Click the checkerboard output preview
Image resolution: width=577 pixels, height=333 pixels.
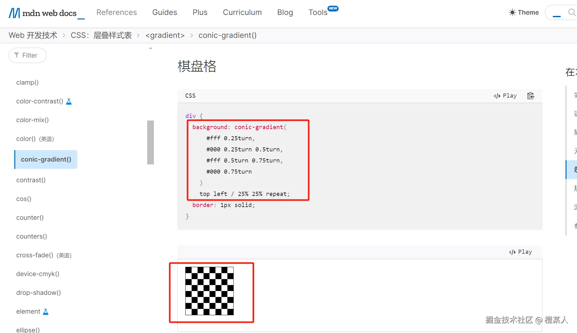(x=210, y=291)
